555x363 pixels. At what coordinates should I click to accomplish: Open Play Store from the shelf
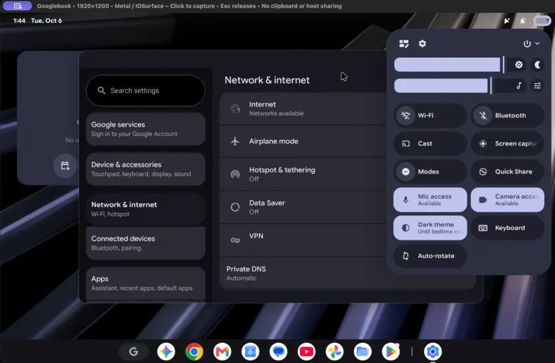(391, 352)
